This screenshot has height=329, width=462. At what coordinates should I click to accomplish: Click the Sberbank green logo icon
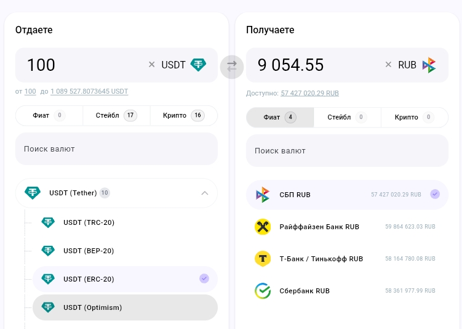click(x=263, y=291)
